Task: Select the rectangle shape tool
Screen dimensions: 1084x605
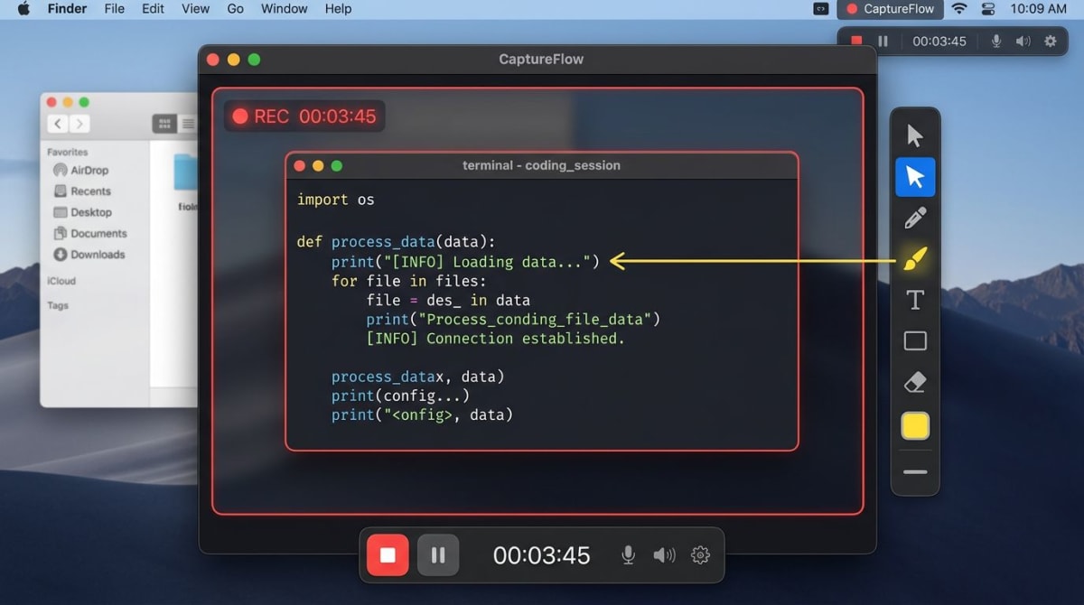Action: [915, 341]
